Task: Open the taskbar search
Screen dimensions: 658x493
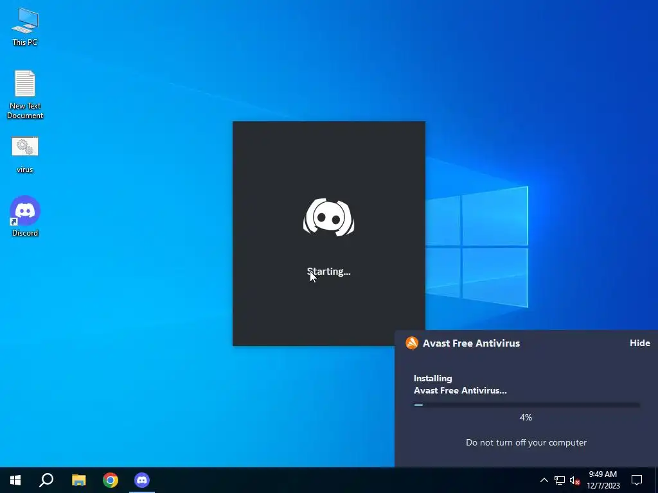Action: coord(46,480)
